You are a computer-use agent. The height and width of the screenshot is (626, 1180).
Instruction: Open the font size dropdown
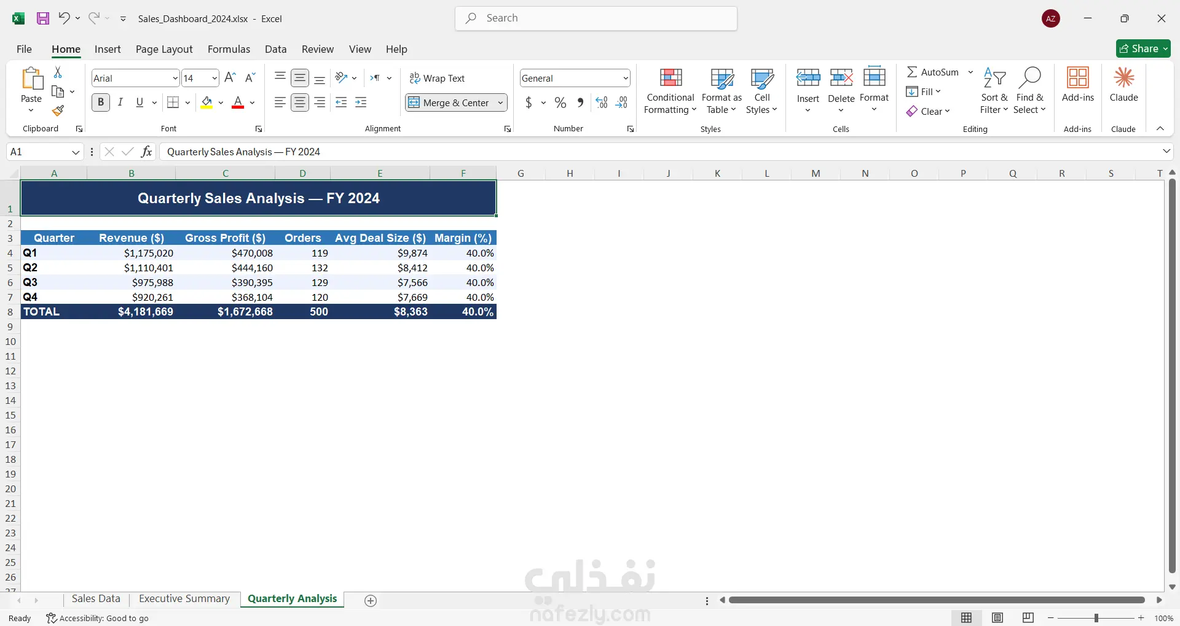[x=214, y=78]
